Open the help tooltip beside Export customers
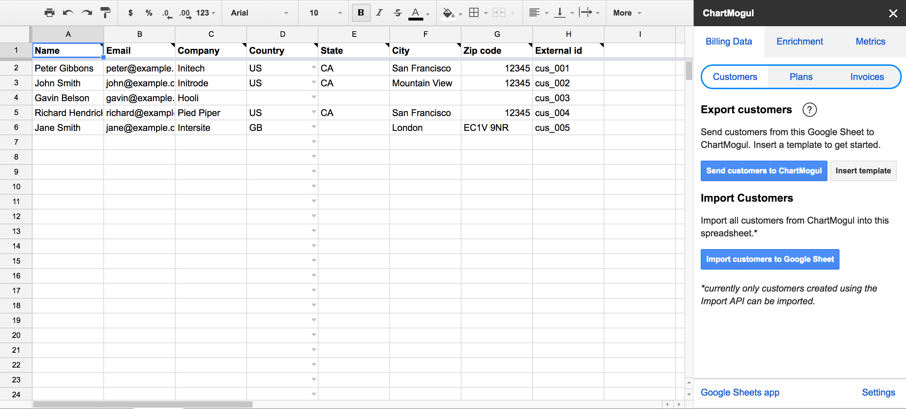 pyautogui.click(x=810, y=110)
